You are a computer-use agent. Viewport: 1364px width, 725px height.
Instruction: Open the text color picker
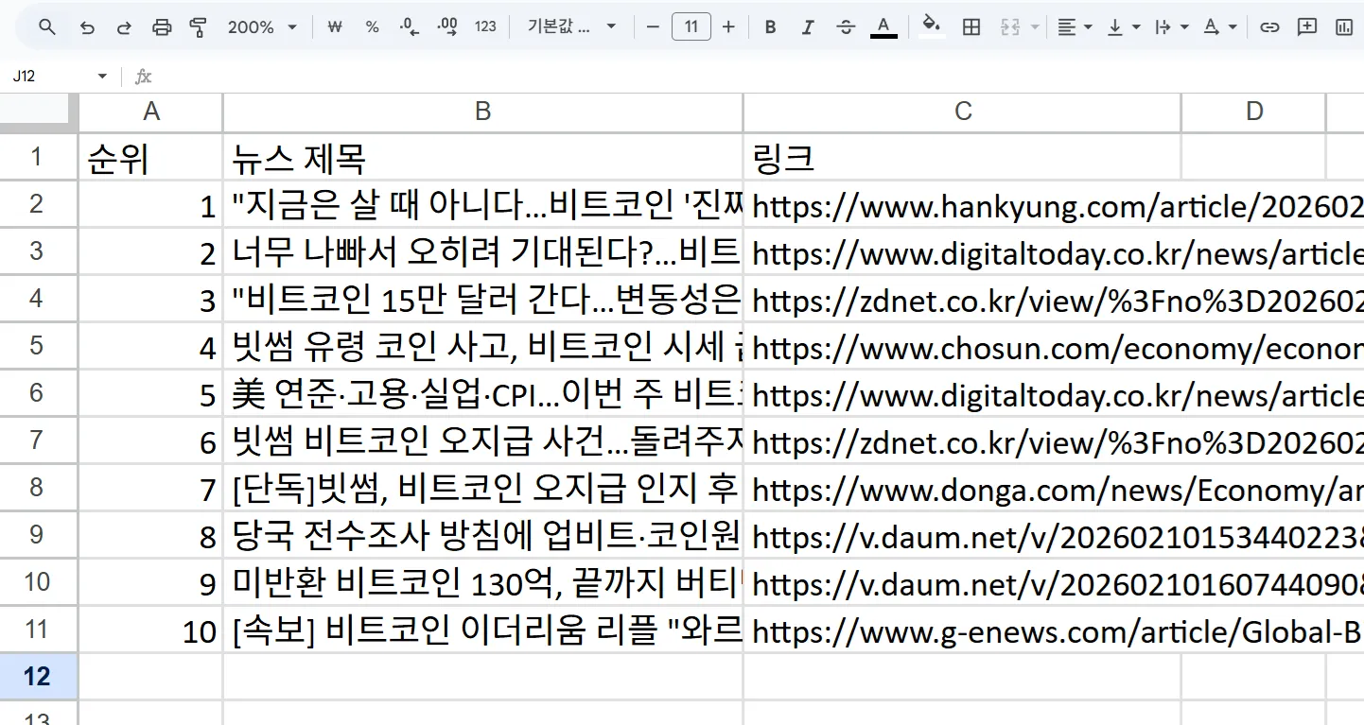coord(883,27)
